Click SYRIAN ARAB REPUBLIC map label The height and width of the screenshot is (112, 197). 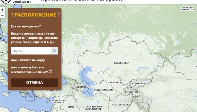pos(59,101)
